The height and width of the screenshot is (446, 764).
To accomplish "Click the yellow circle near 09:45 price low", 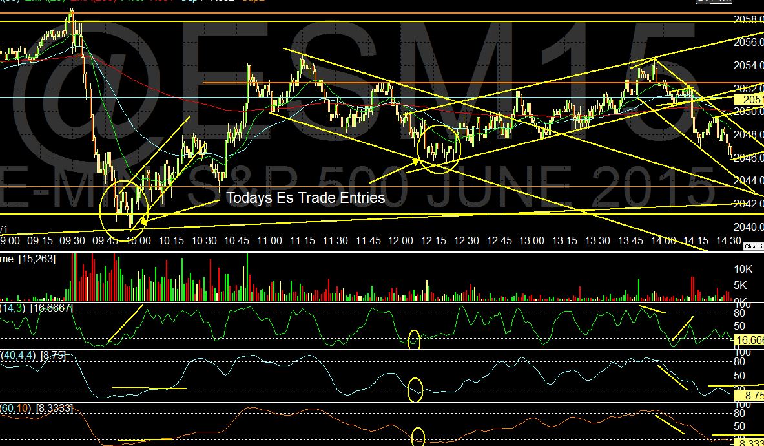I will point(124,205).
